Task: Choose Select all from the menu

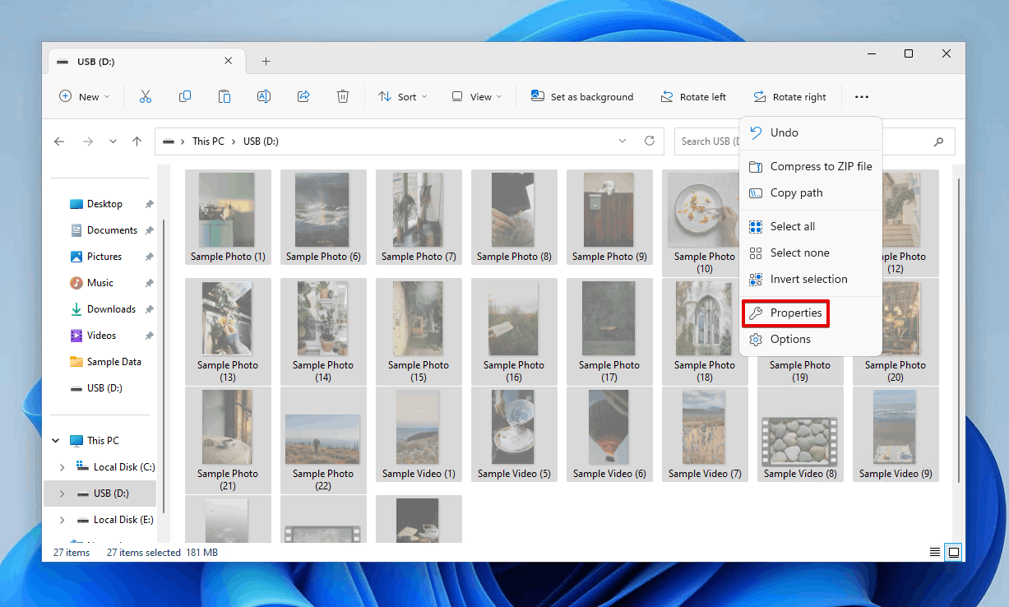Action: point(811,226)
